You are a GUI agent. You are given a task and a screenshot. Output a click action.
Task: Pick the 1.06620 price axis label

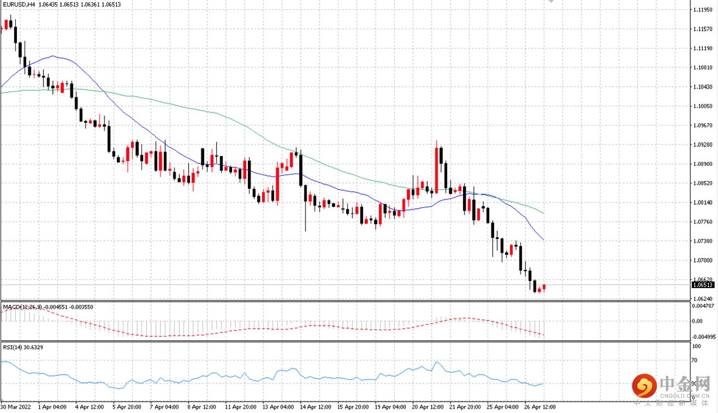click(x=703, y=279)
